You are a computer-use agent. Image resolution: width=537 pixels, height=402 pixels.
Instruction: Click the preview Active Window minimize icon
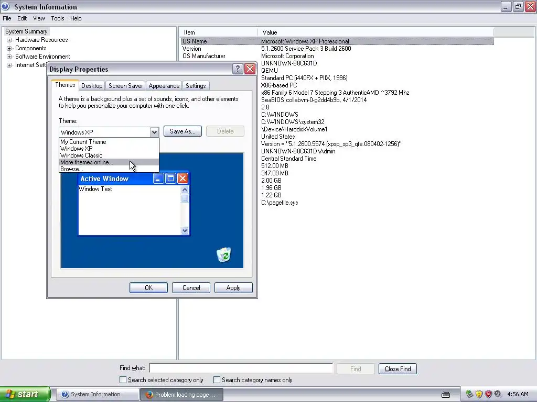[158, 178]
